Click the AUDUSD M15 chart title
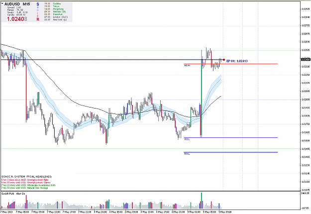Screen dimensions: 311x214 pyautogui.click(x=17, y=4)
